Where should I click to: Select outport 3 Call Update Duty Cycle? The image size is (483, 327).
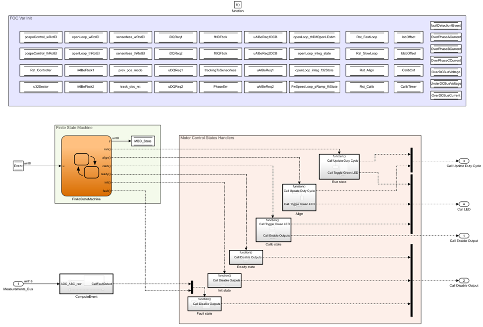pyautogui.click(x=464, y=161)
